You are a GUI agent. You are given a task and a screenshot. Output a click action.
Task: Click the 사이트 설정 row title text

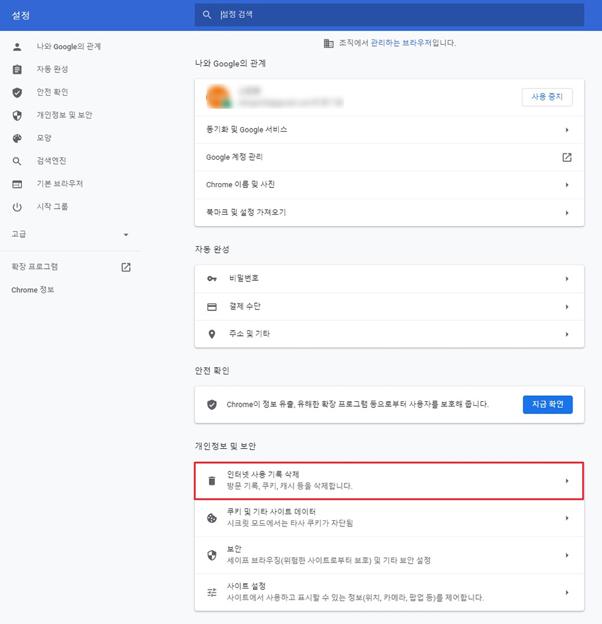pyautogui.click(x=246, y=586)
